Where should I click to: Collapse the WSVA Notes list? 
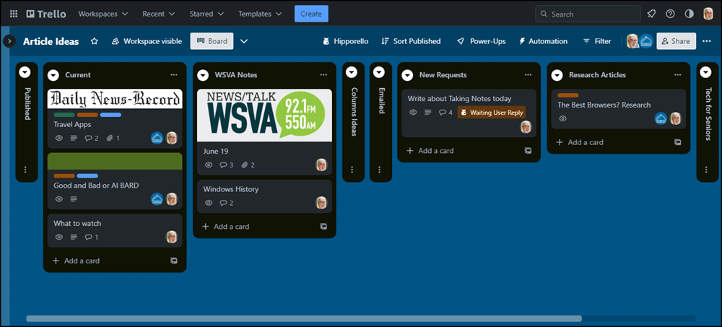pyautogui.click(x=204, y=75)
